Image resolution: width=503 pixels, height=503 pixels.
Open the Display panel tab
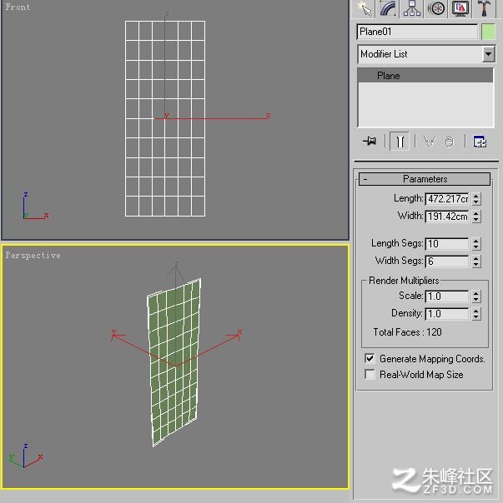coord(460,8)
